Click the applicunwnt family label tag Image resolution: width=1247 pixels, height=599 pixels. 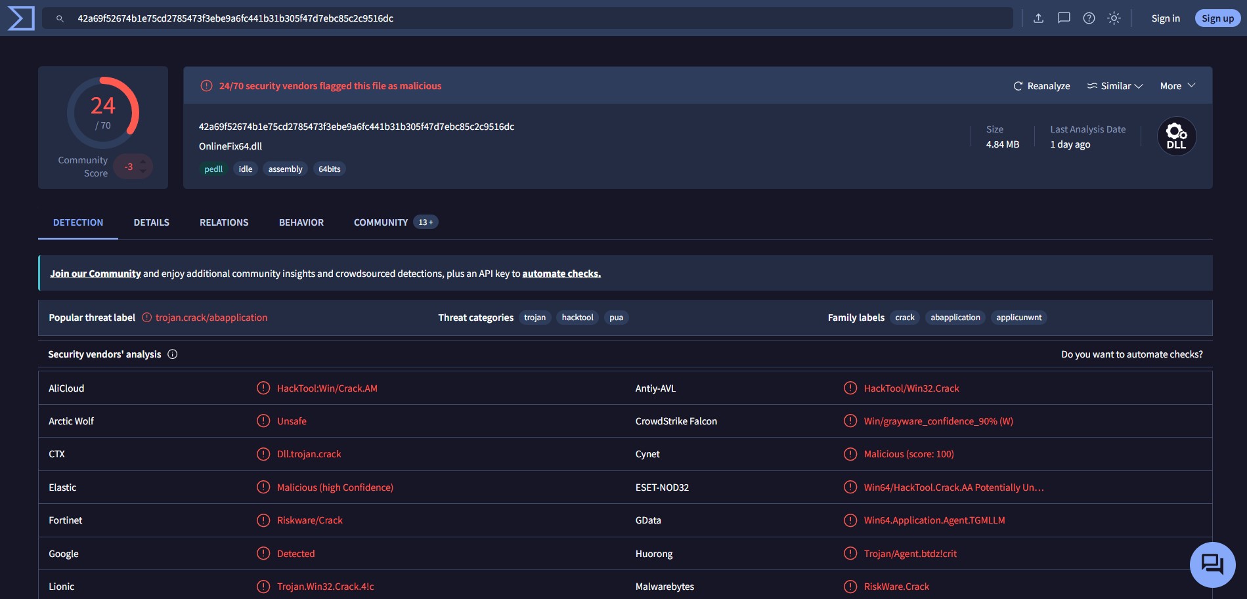1018,318
